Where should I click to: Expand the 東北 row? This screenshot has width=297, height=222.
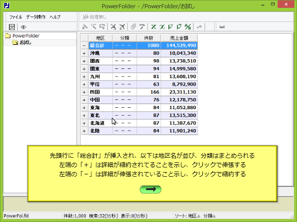coord(84,115)
